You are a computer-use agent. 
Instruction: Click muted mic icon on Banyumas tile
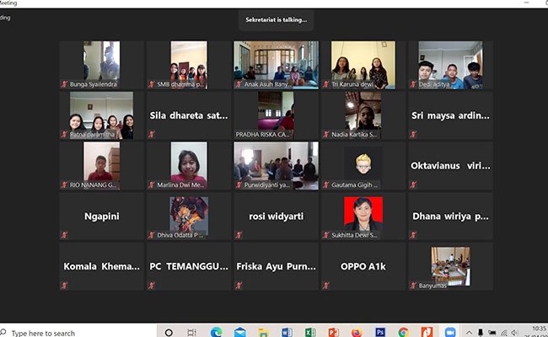click(414, 286)
